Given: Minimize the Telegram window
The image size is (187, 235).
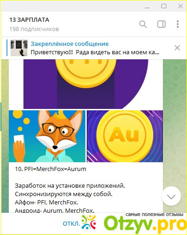Looking at the screenshot, I should pyautogui.click(x=147, y=6).
